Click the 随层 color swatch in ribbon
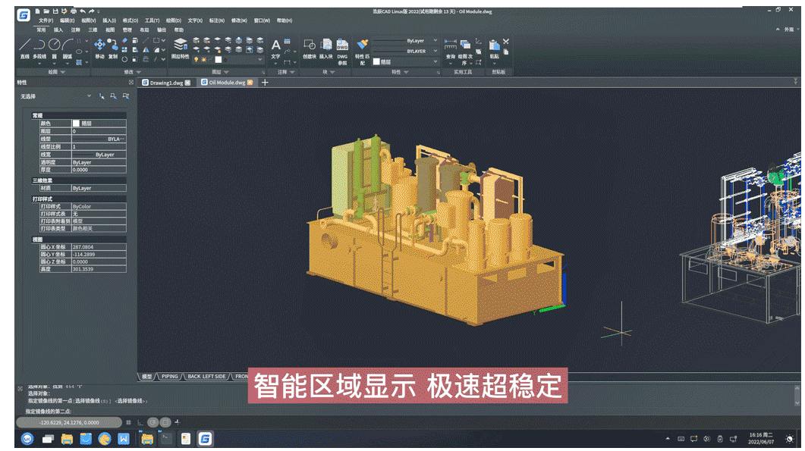 [377, 61]
